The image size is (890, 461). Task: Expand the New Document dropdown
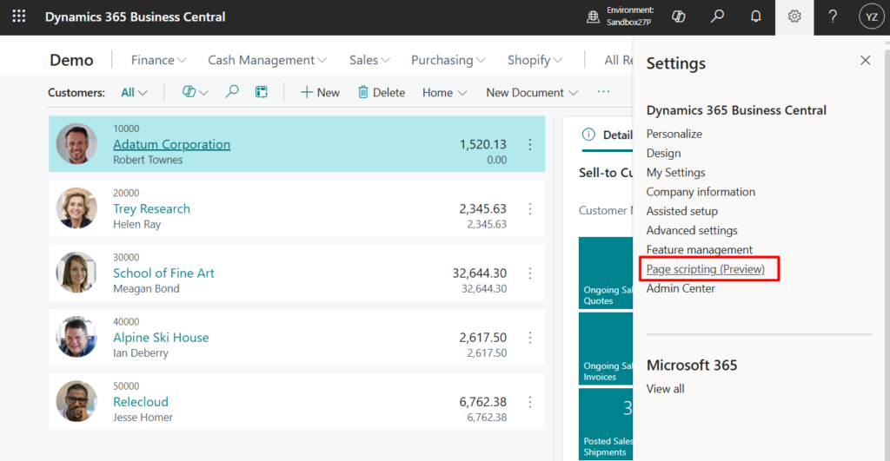pyautogui.click(x=532, y=92)
